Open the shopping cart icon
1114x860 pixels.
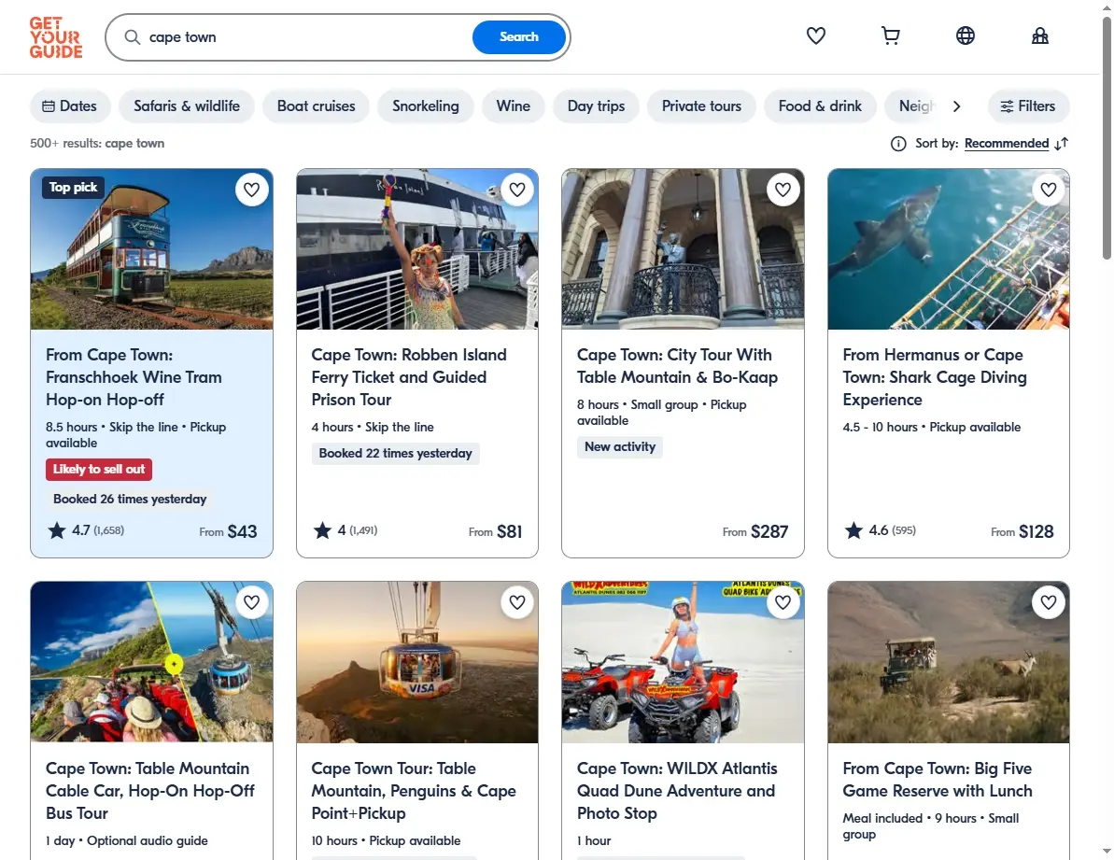[890, 35]
